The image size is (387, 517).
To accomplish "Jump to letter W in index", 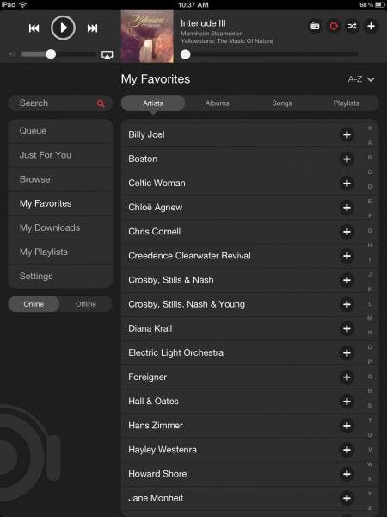I will [x=370, y=464].
